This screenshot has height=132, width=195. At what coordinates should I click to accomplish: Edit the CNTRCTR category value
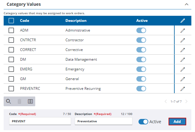click(x=183, y=40)
